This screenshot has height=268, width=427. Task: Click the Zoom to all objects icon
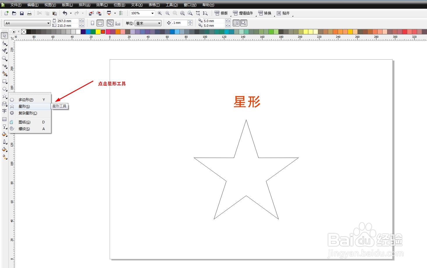182,13
